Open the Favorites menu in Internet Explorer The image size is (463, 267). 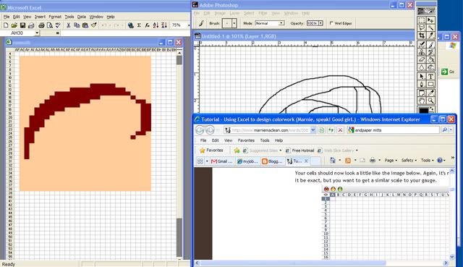click(x=246, y=140)
